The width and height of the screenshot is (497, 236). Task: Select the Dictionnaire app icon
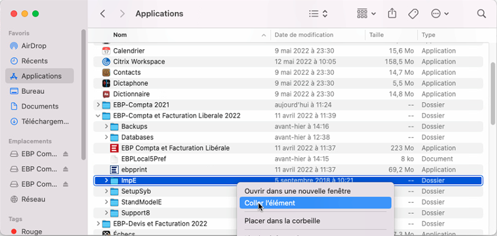point(106,94)
